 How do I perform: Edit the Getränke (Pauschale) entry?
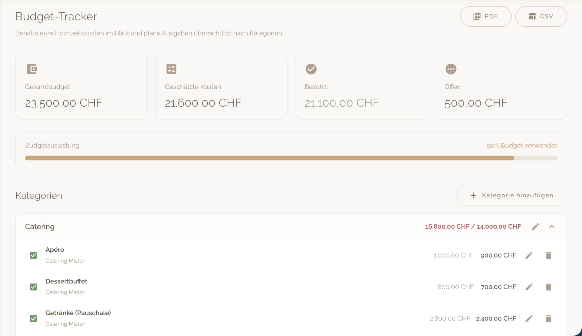(x=529, y=318)
